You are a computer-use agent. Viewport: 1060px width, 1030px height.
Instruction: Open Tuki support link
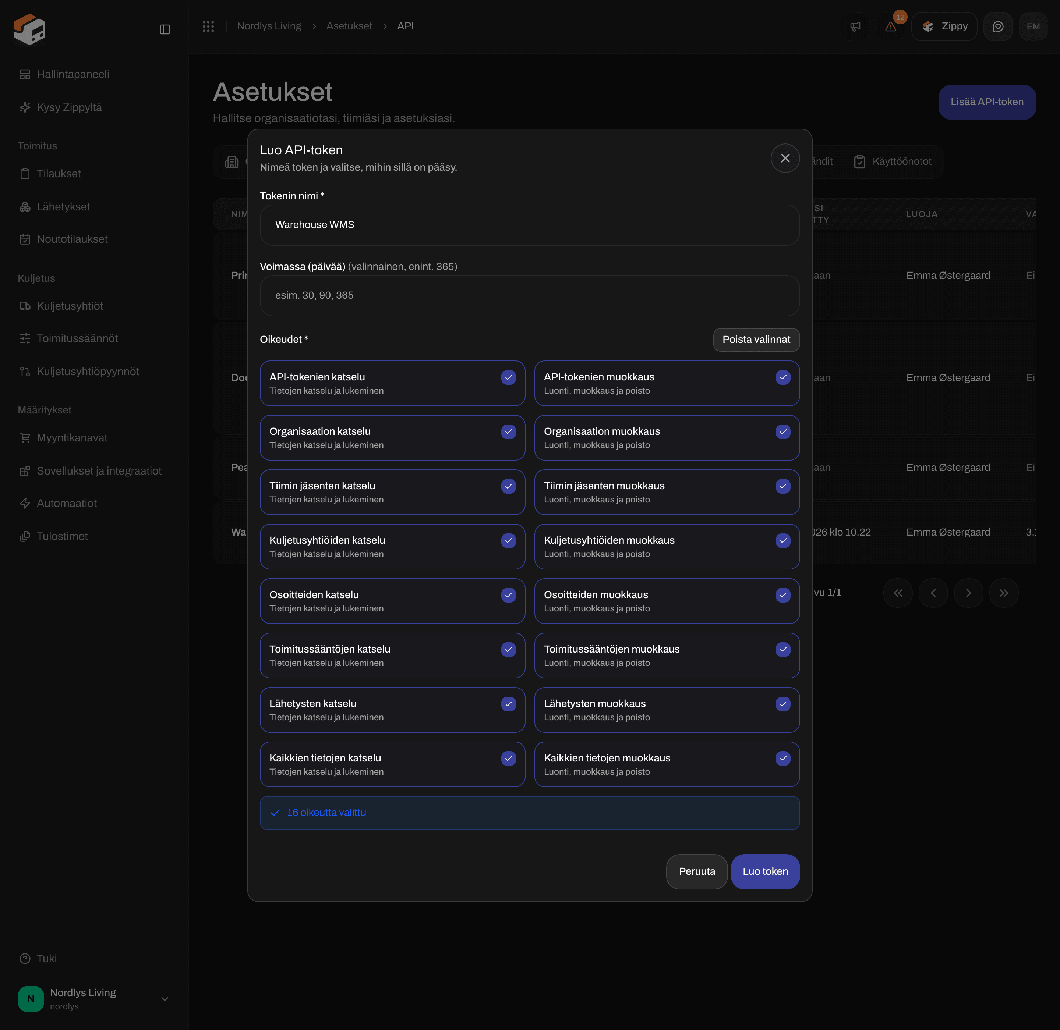tap(38, 959)
